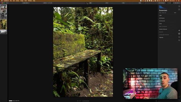Select the Portrait face icon
The width and height of the screenshot is (181, 102).
pyautogui.click(x=179, y=37)
